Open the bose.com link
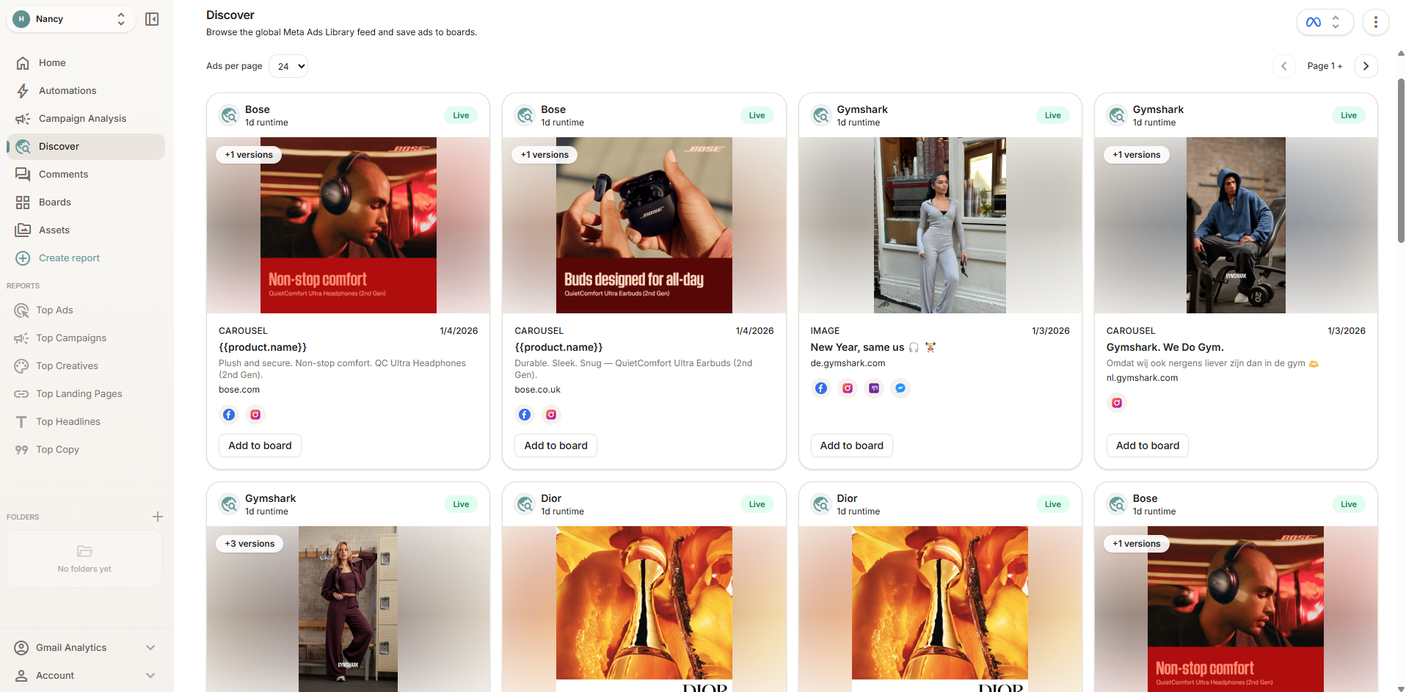Viewport: 1406px width, 692px height. pos(238,390)
